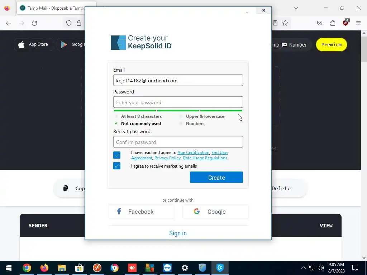Click the App Store button on Temp Mail
Image resolution: width=367 pixels, height=275 pixels.
click(34, 44)
